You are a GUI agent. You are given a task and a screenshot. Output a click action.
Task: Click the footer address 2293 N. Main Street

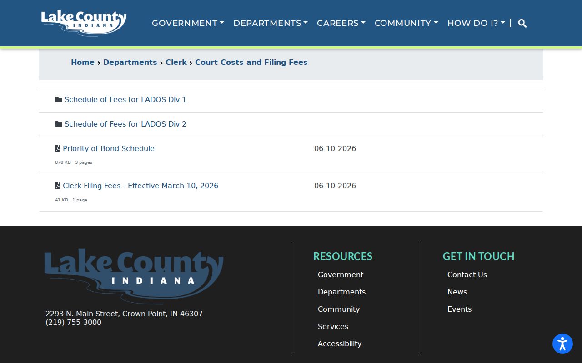[x=124, y=314]
